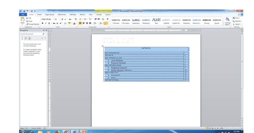
Task: Switch to Print Layout view
Action: tap(207, 128)
